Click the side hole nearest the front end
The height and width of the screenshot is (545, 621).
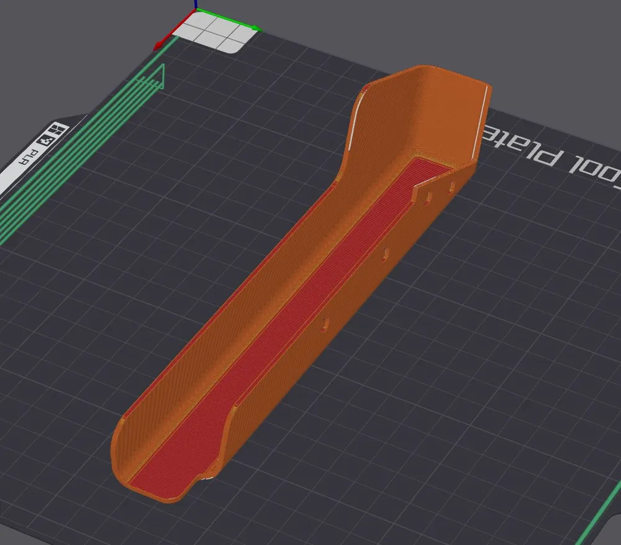tap(324, 325)
